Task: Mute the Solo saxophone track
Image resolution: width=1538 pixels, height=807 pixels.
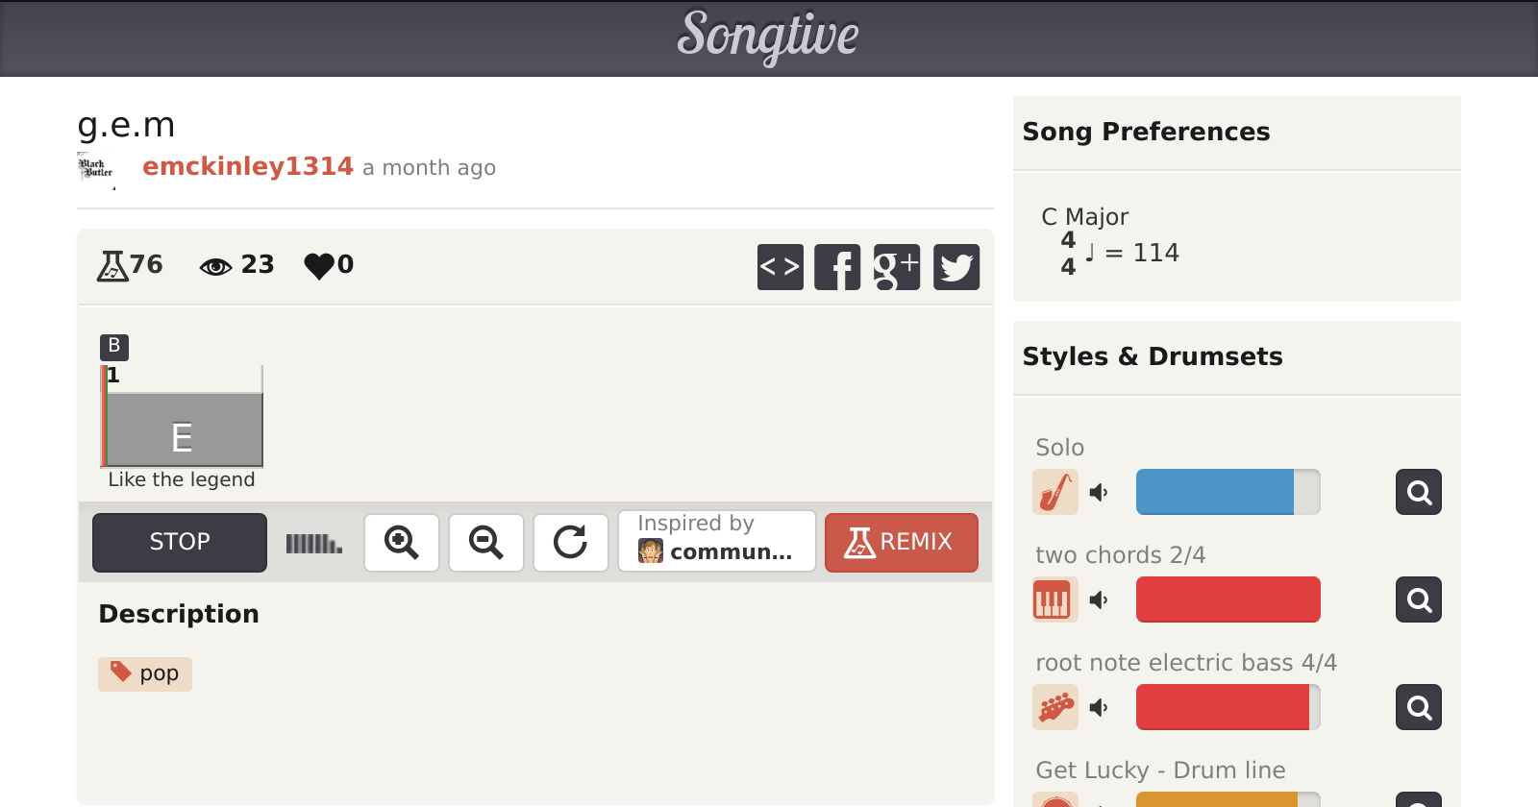Action: pos(1099,493)
